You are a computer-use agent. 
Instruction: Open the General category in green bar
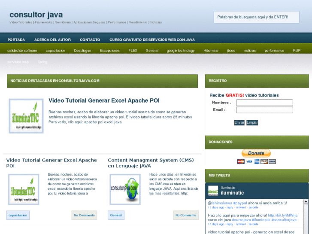152,51
